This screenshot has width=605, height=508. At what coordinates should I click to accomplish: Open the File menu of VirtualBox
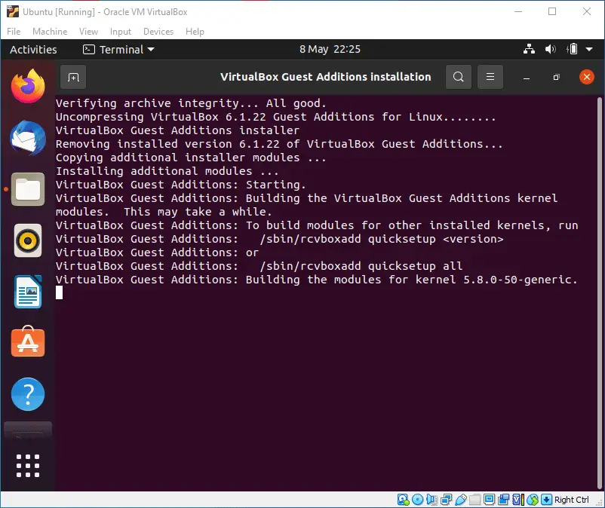coord(14,31)
